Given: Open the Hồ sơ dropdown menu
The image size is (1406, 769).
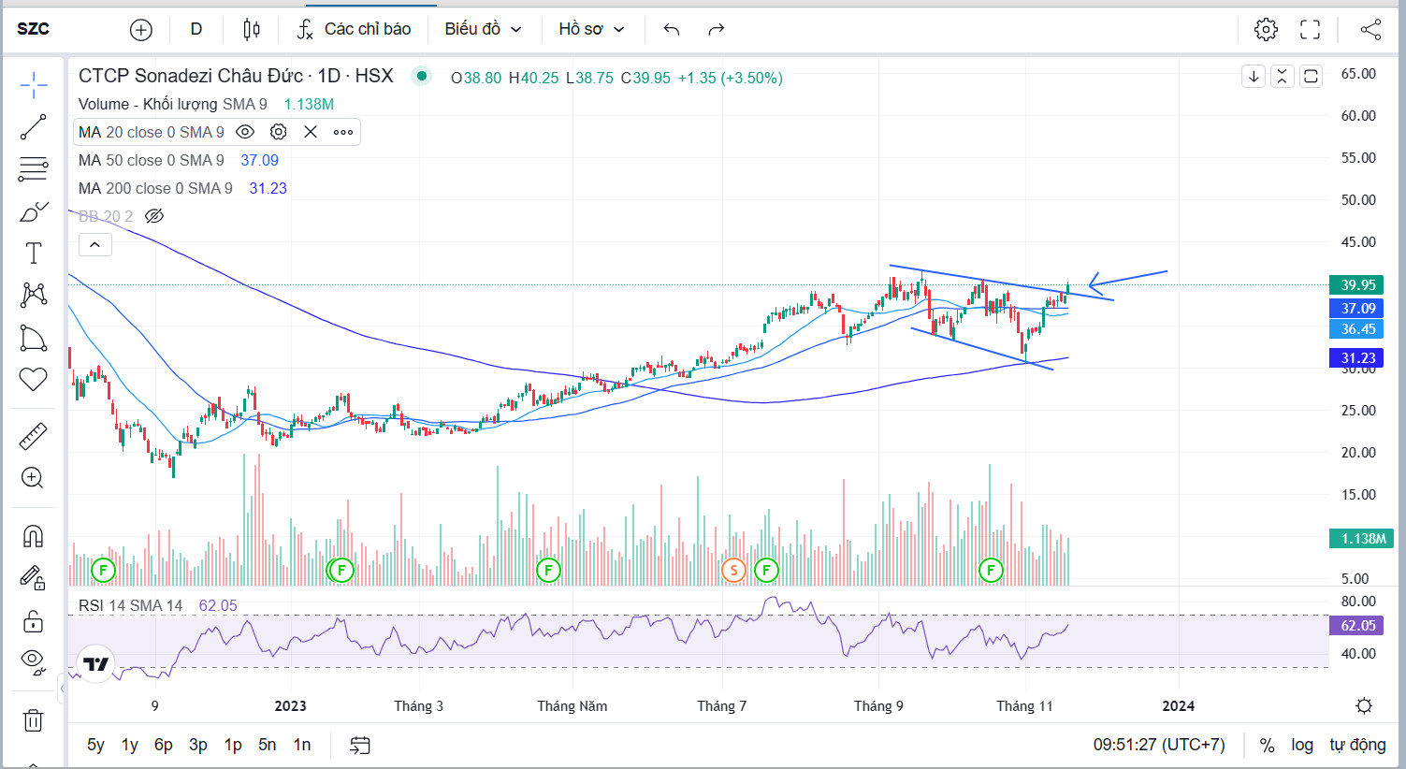Looking at the screenshot, I should point(591,29).
